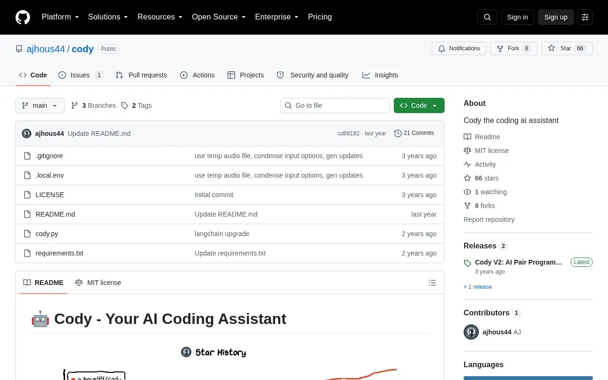Click the book icon beside Readme in About
608x380 pixels.
coord(467,137)
